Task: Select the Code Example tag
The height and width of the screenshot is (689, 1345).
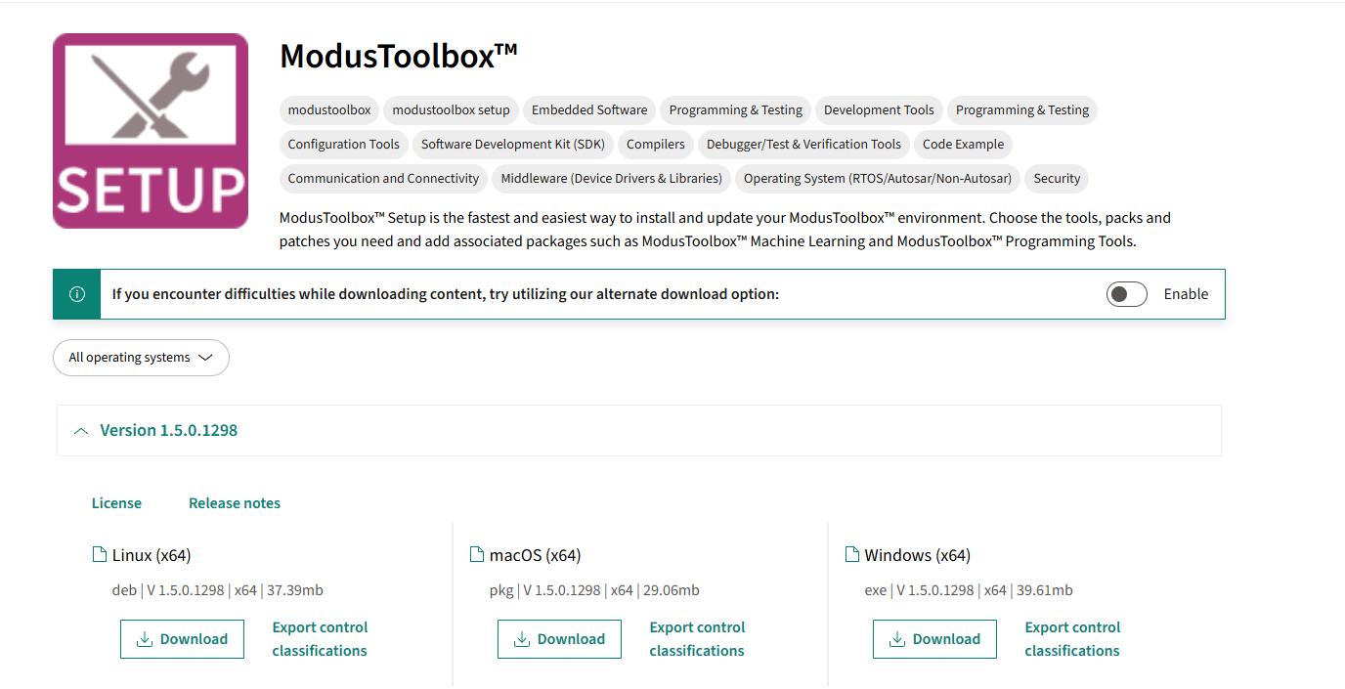Action: click(963, 145)
